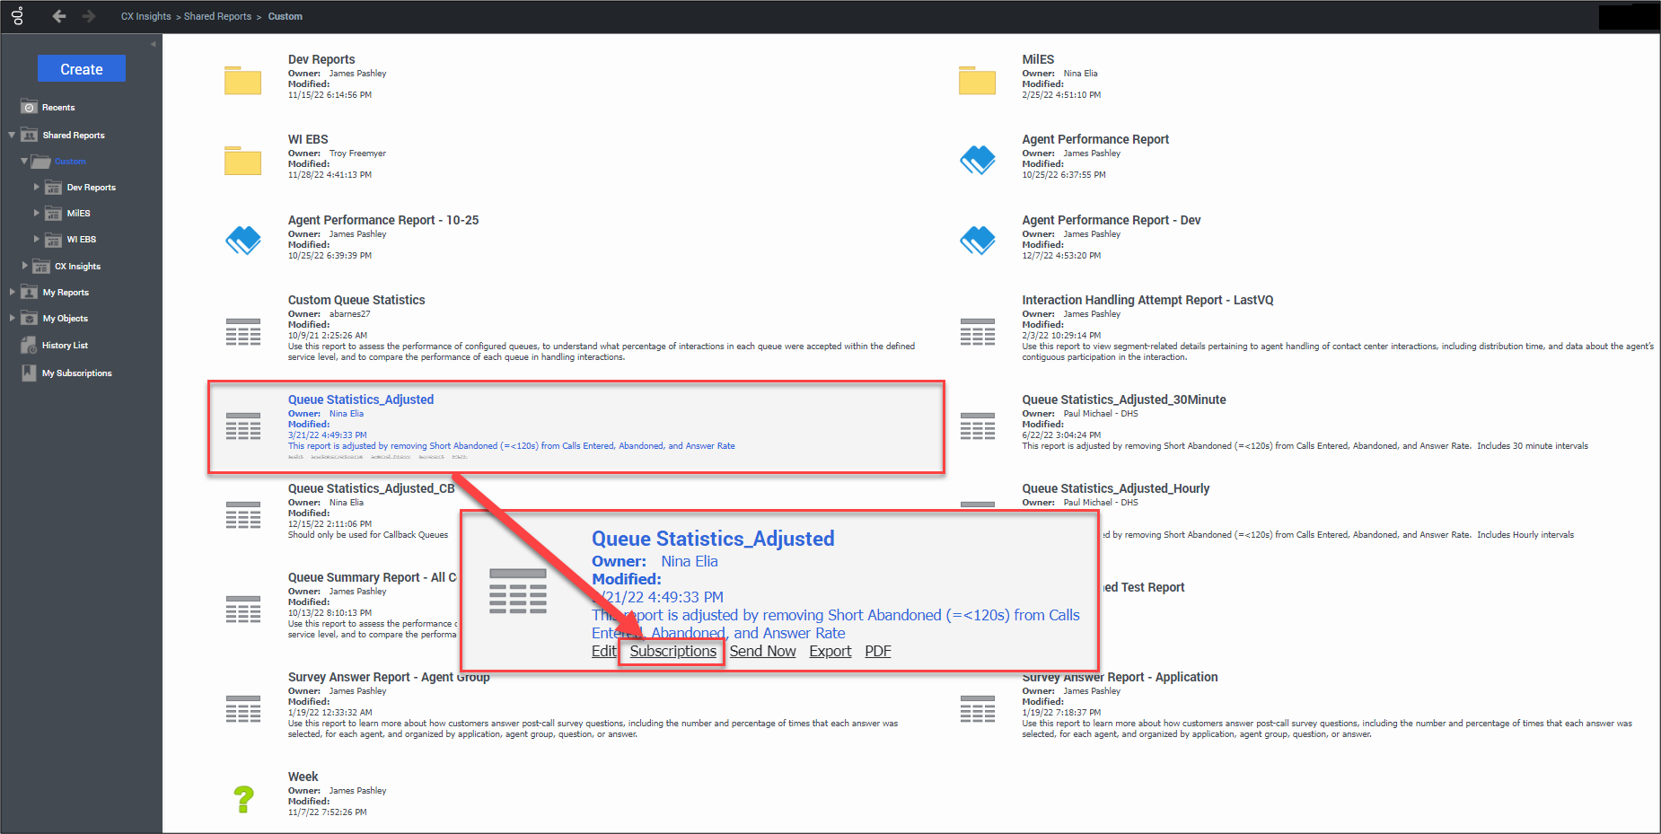
Task: Collapse the Shared Reports tree node
Action: coord(12,136)
